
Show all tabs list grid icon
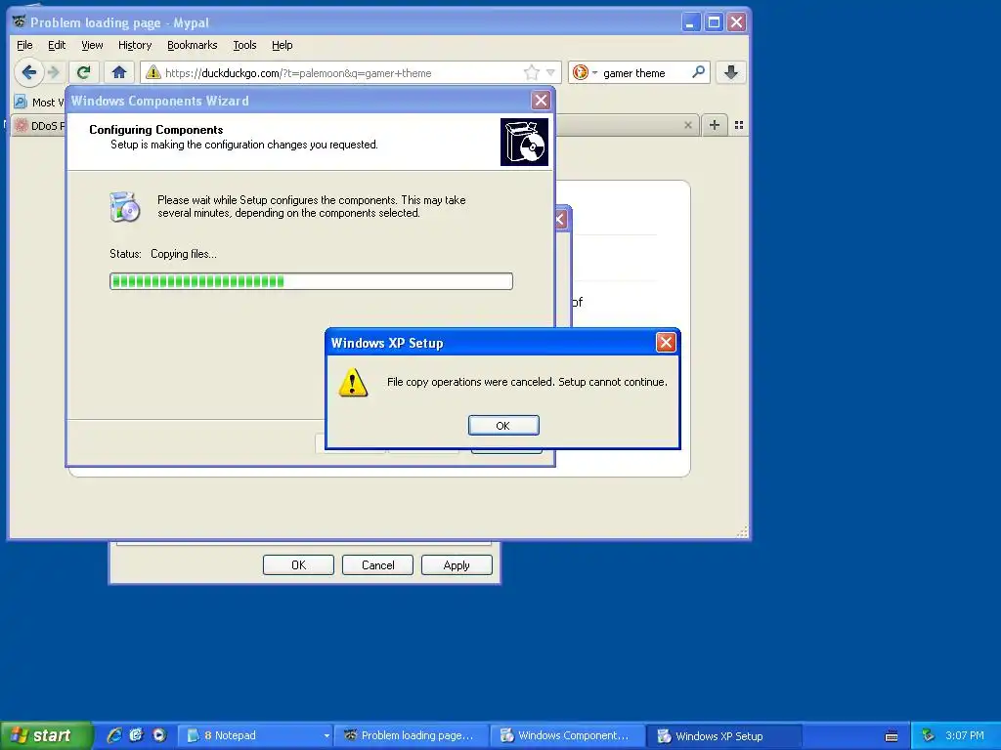click(x=739, y=125)
